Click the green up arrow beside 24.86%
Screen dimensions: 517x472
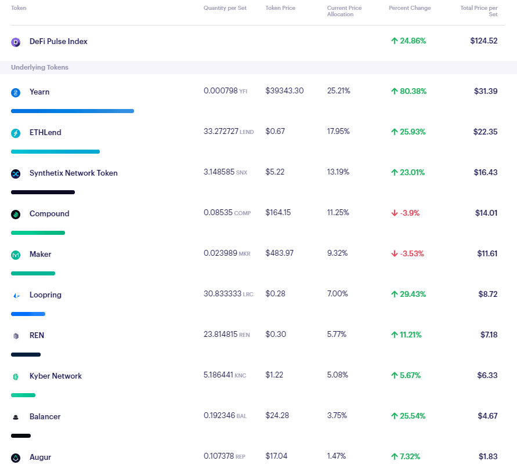point(395,41)
